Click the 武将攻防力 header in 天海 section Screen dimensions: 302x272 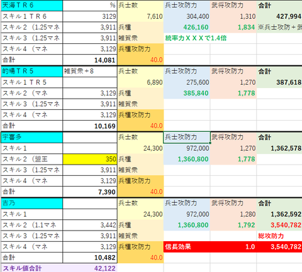(x=233, y=6)
